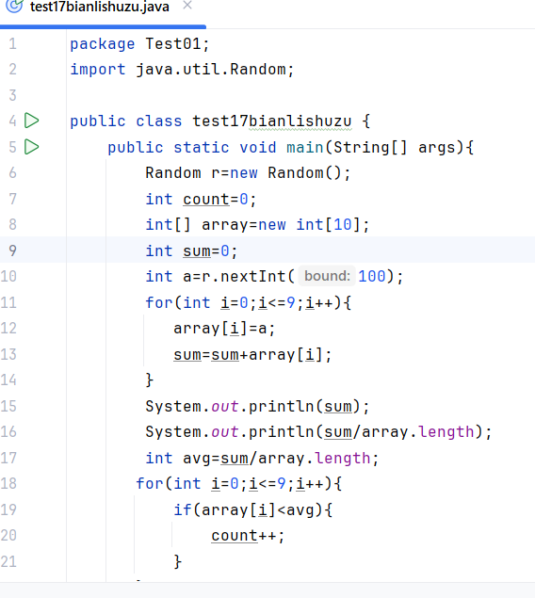Click the Java class icon in the tab

pos(14,6)
